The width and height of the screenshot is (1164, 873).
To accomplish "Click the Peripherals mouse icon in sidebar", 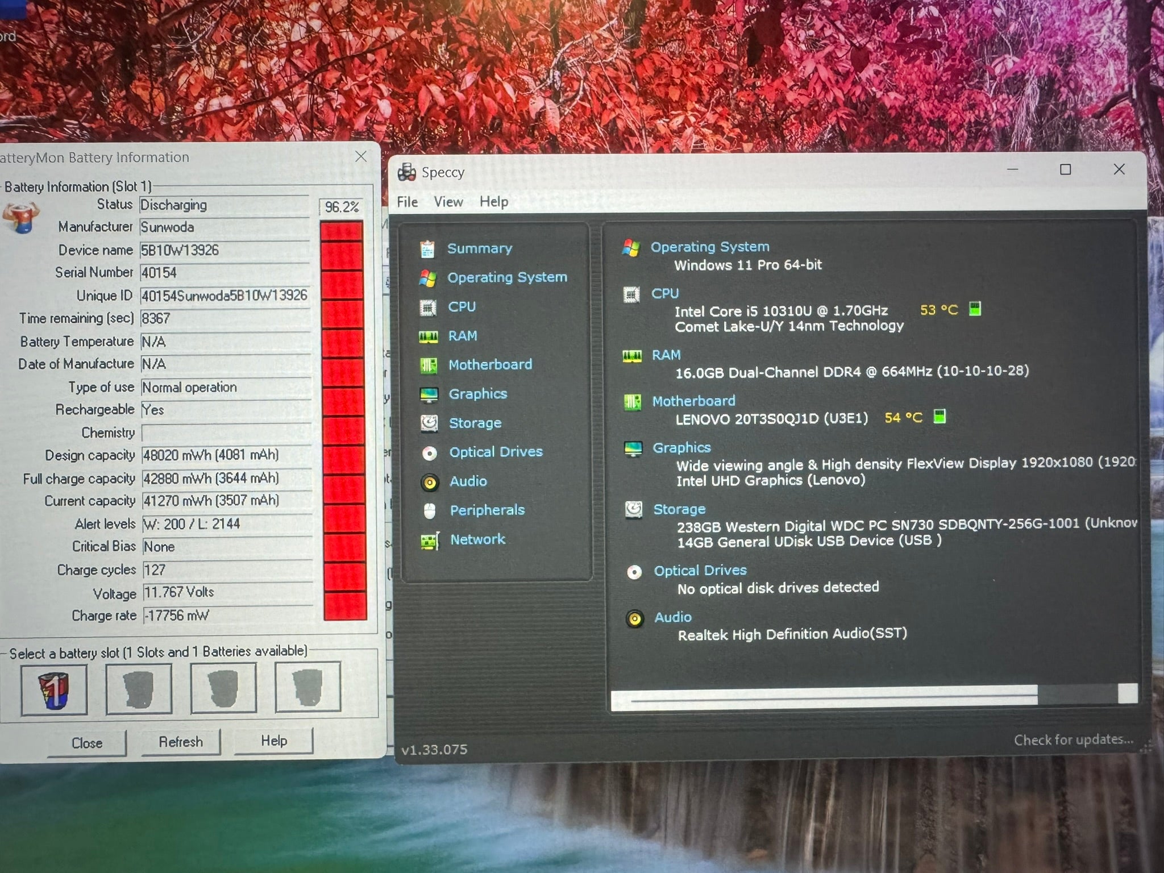I will point(430,511).
